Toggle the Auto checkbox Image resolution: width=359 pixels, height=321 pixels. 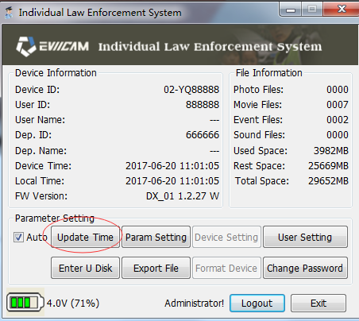click(x=18, y=237)
